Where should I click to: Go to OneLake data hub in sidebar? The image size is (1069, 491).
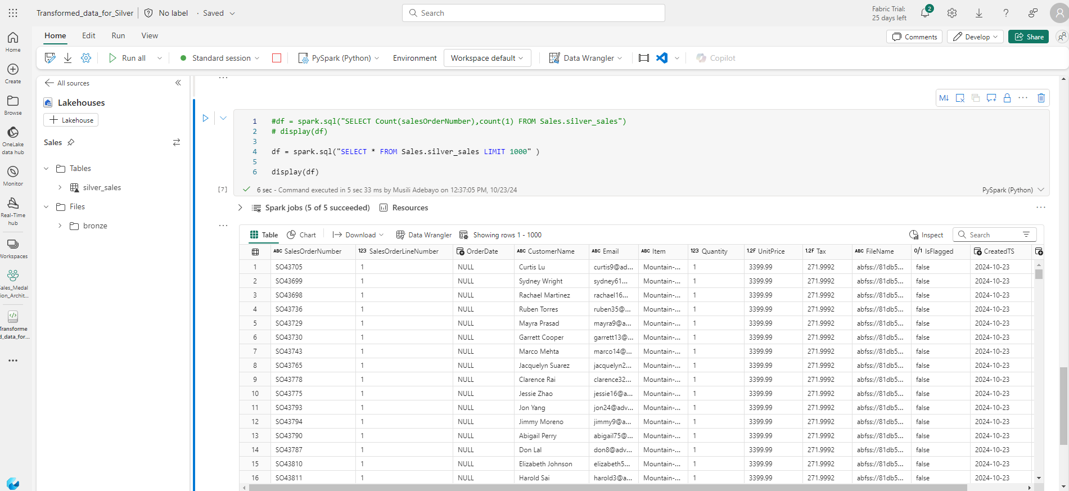(13, 140)
